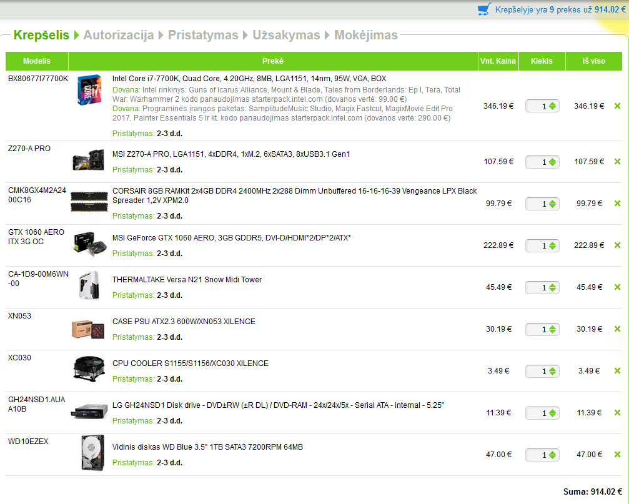
Task: Go to the Užsakymas checkout step
Action: [x=286, y=35]
